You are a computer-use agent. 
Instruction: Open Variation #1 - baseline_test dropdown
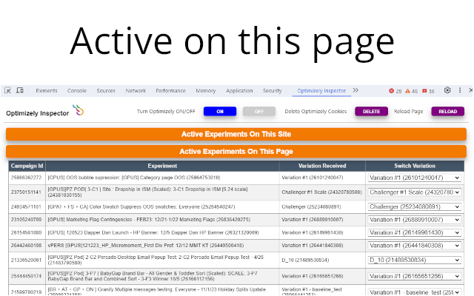pyautogui.click(x=415, y=292)
